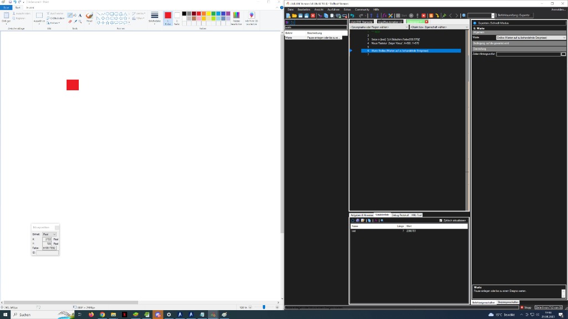Click the Stopp button in status bar
The height and width of the screenshot is (319, 568).
526,307
